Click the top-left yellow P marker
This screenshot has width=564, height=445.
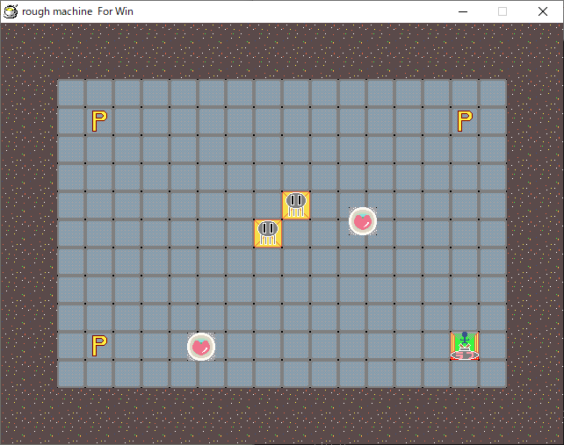point(99,121)
